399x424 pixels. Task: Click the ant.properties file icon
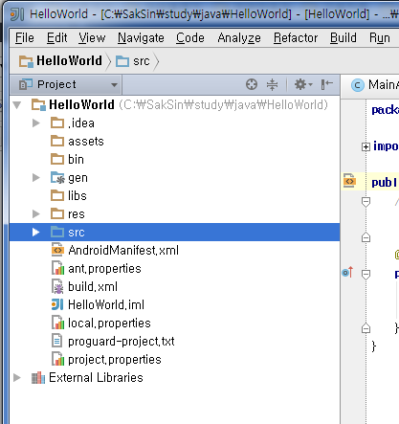click(57, 268)
